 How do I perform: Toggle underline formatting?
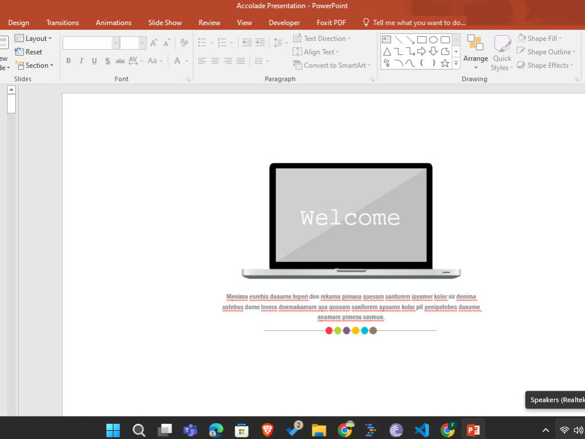94,60
